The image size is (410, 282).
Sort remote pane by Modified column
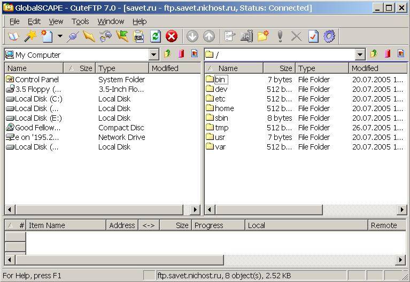pyautogui.click(x=377, y=68)
